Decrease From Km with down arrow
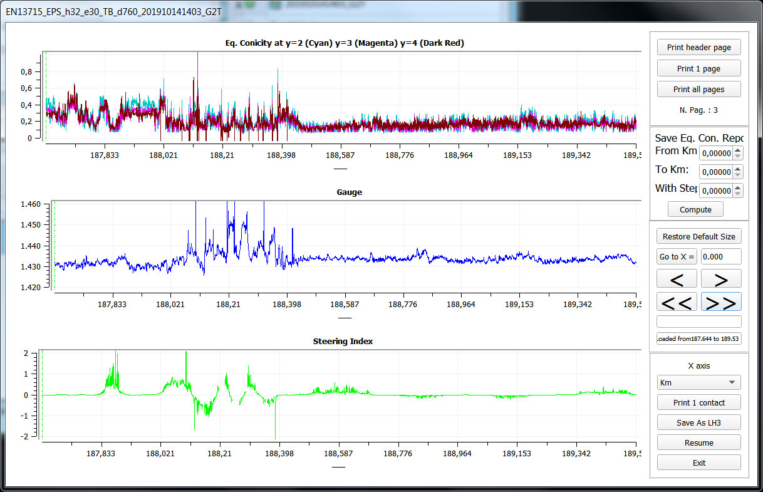The image size is (763, 492). click(x=738, y=157)
